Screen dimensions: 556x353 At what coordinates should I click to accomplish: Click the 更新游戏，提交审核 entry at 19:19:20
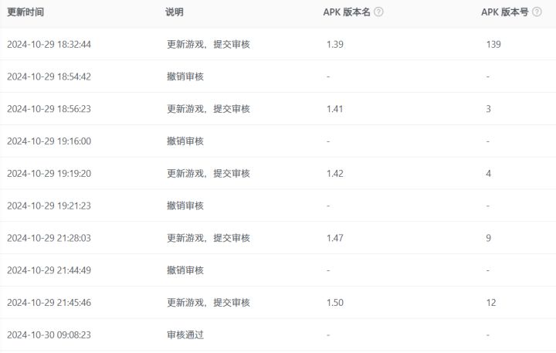pyautogui.click(x=208, y=174)
